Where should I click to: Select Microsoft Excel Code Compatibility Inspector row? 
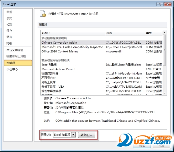pyautogui.click(x=102, y=47)
